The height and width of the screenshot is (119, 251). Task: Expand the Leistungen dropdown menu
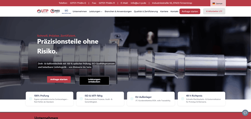click(x=95, y=11)
